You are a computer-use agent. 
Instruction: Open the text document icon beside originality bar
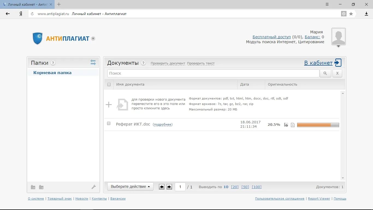(293, 125)
